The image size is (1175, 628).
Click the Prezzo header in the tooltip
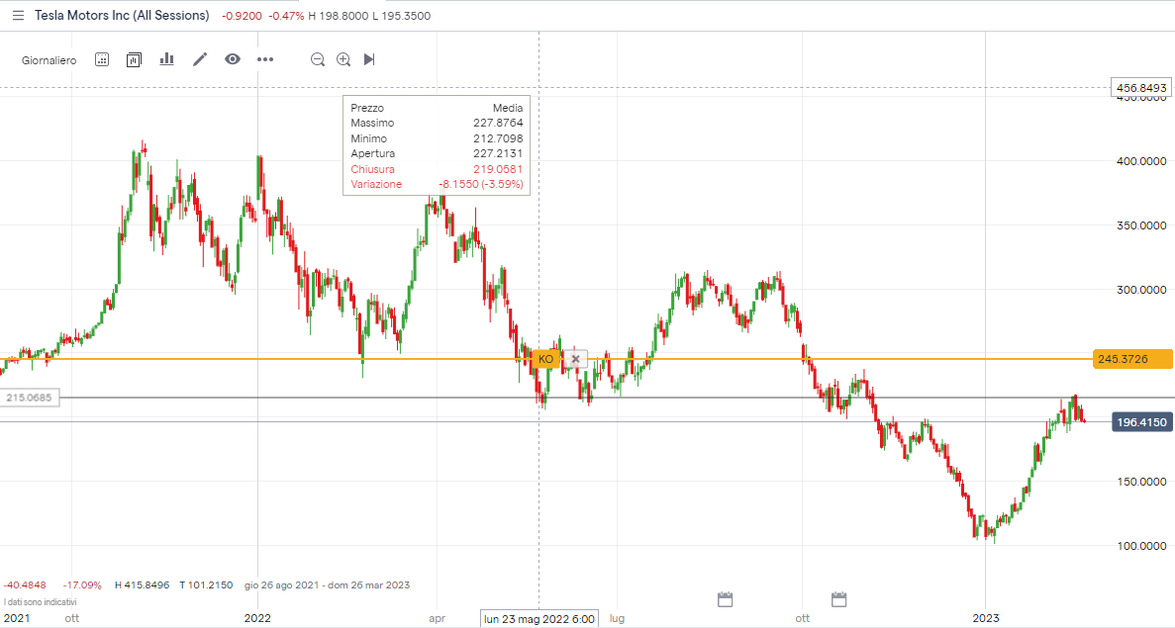click(x=367, y=108)
